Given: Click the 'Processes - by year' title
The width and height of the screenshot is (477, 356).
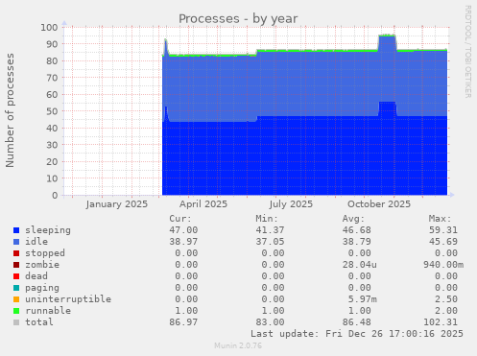Looking at the screenshot, I should [x=238, y=19].
